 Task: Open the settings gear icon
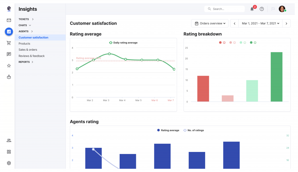pyautogui.click(x=9, y=163)
